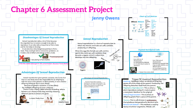Click the dark budding plant image

(167, 85)
